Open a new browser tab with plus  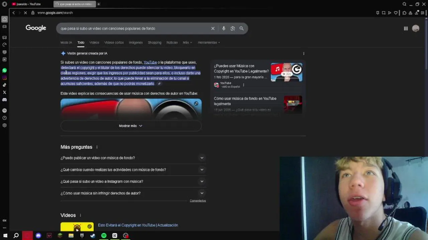(99, 4)
